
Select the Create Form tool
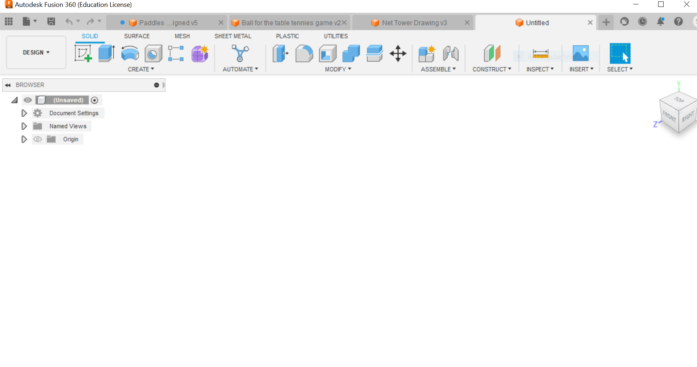(200, 54)
